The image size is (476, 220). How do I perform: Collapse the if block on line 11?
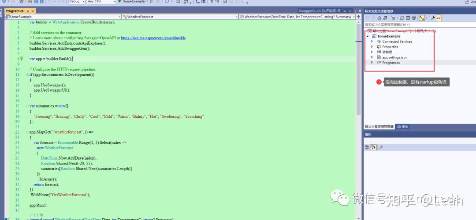coord(28,75)
